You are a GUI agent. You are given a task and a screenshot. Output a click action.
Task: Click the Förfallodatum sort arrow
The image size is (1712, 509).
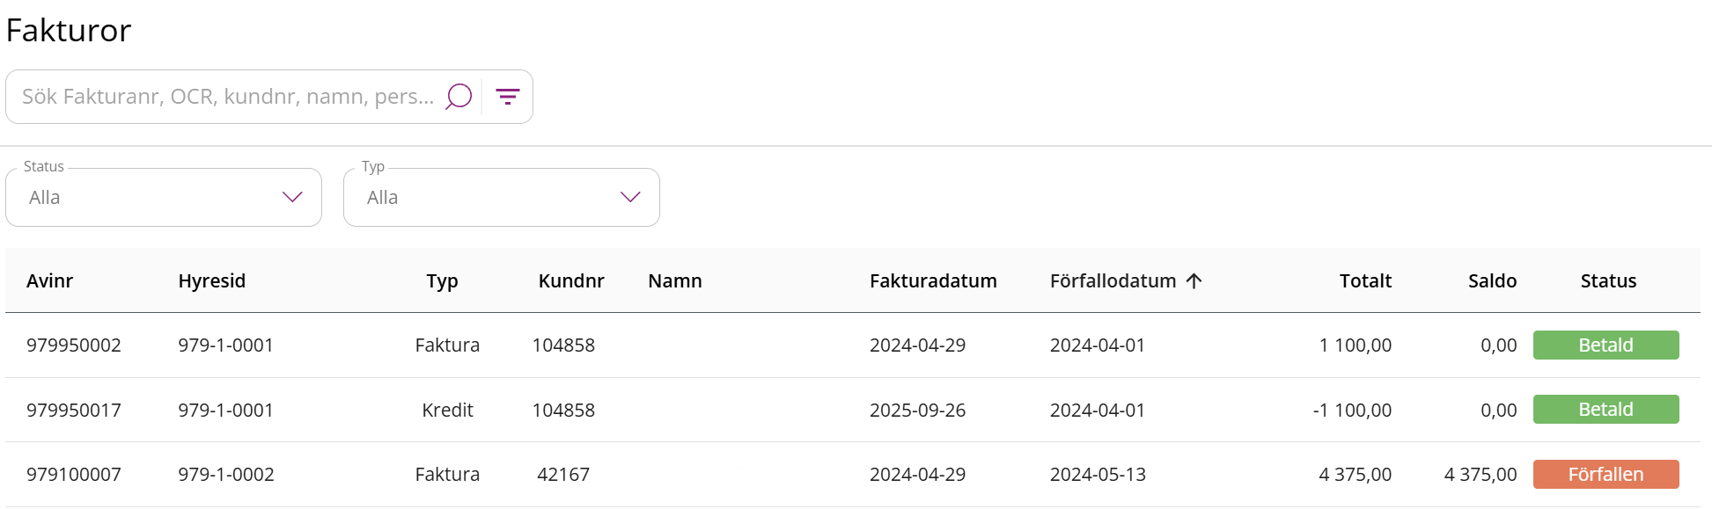point(1194,281)
